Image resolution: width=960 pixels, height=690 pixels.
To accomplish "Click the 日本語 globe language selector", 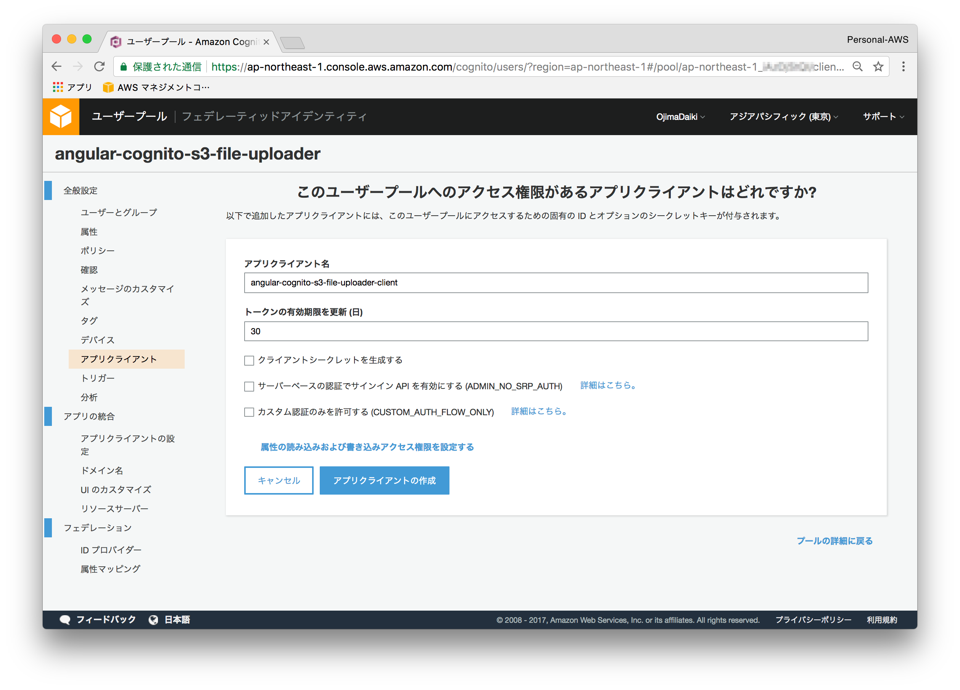I will pyautogui.click(x=169, y=619).
